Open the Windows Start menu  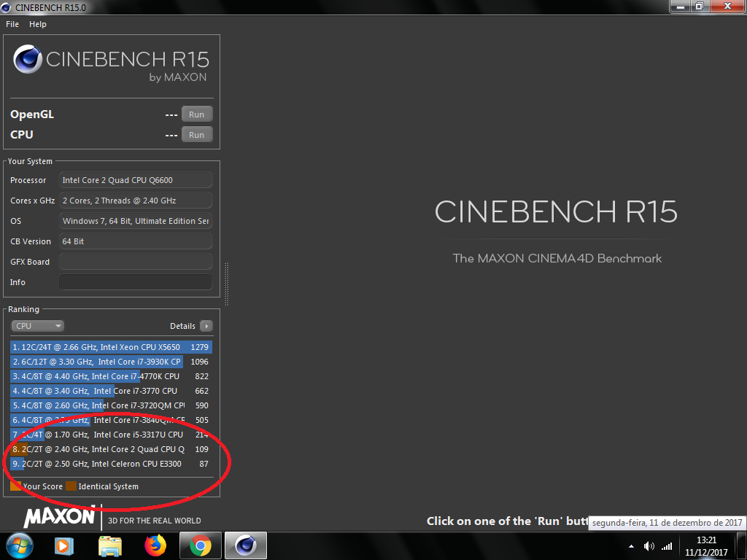[20, 545]
